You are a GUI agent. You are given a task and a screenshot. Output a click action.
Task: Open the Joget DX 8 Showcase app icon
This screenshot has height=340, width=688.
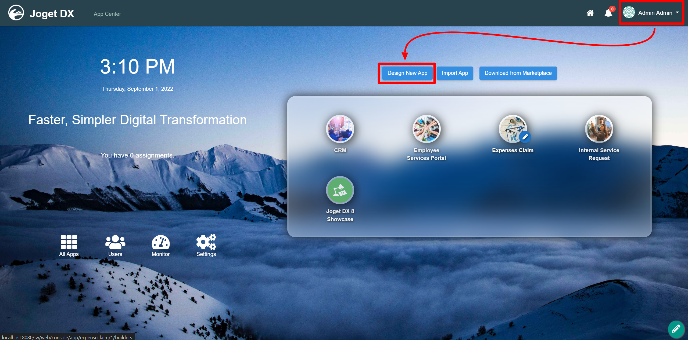point(340,190)
